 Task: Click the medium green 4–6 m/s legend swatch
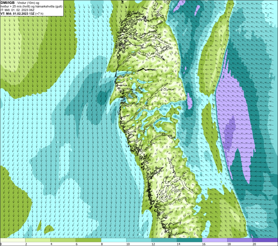click(63, 240)
